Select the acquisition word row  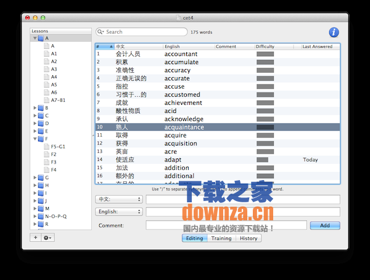(218, 144)
